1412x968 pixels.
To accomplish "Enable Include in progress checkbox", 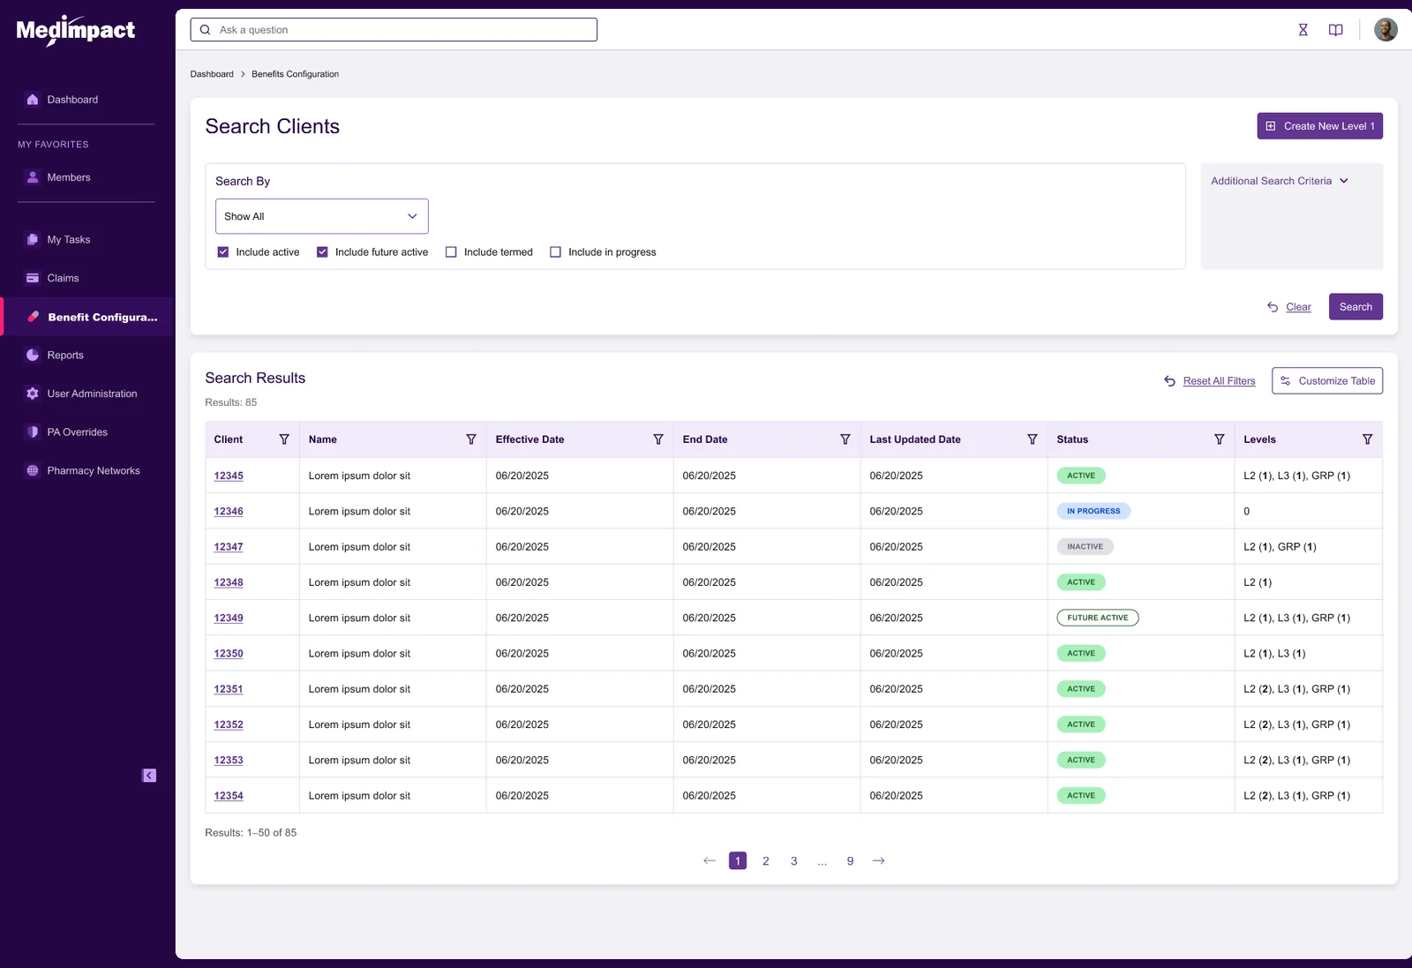I will [555, 252].
